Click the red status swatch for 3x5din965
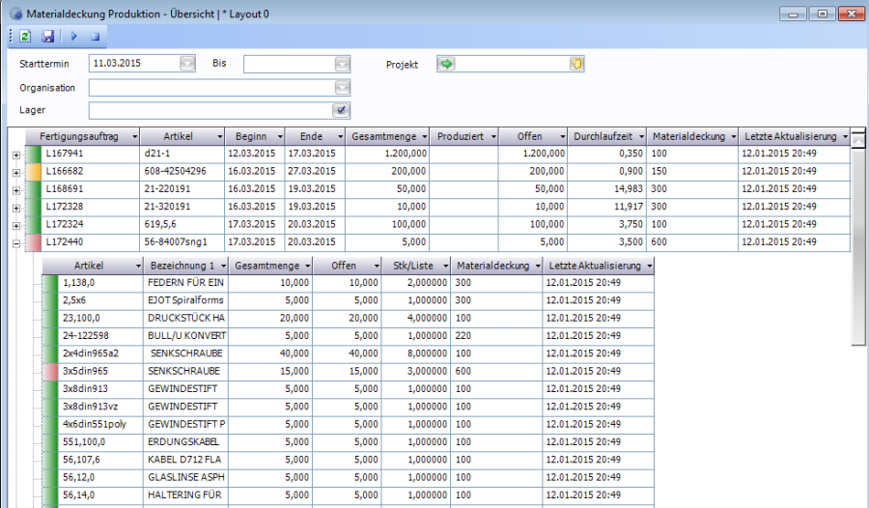 (x=51, y=371)
